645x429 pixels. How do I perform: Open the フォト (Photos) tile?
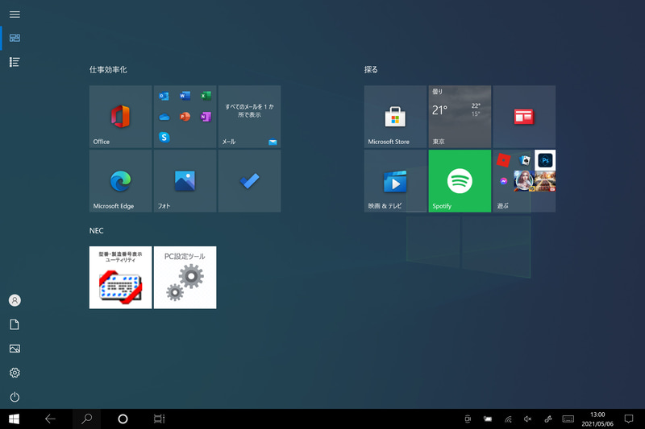click(185, 181)
